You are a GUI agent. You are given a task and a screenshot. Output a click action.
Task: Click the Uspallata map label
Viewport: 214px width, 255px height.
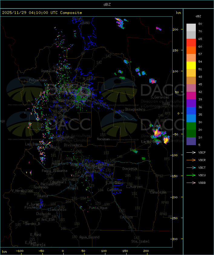tap(49, 71)
